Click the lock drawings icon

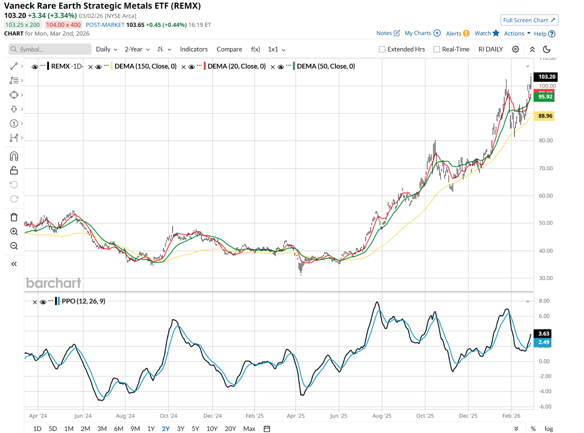(x=14, y=171)
